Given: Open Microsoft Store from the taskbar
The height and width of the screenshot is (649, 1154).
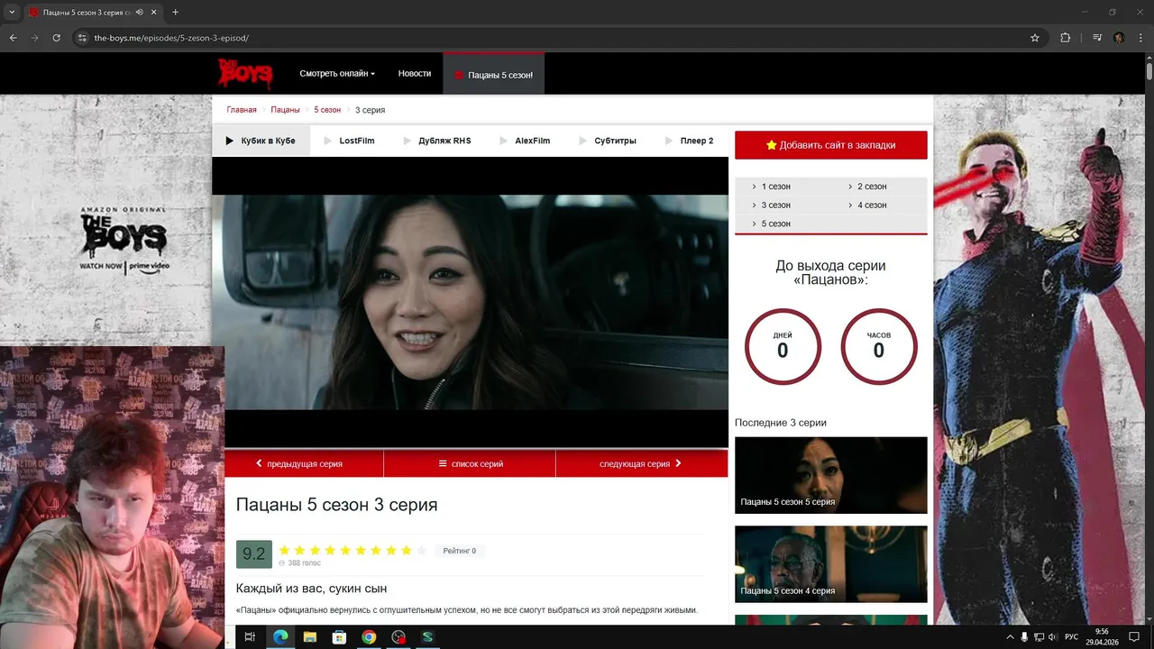Looking at the screenshot, I should (x=339, y=637).
